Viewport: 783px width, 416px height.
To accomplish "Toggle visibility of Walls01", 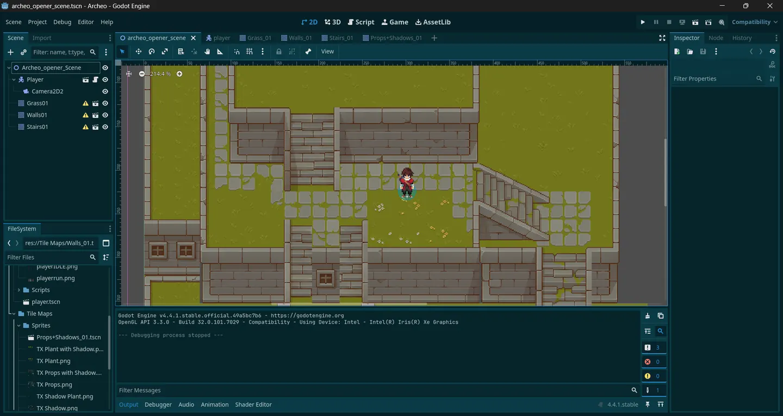I will [105, 115].
